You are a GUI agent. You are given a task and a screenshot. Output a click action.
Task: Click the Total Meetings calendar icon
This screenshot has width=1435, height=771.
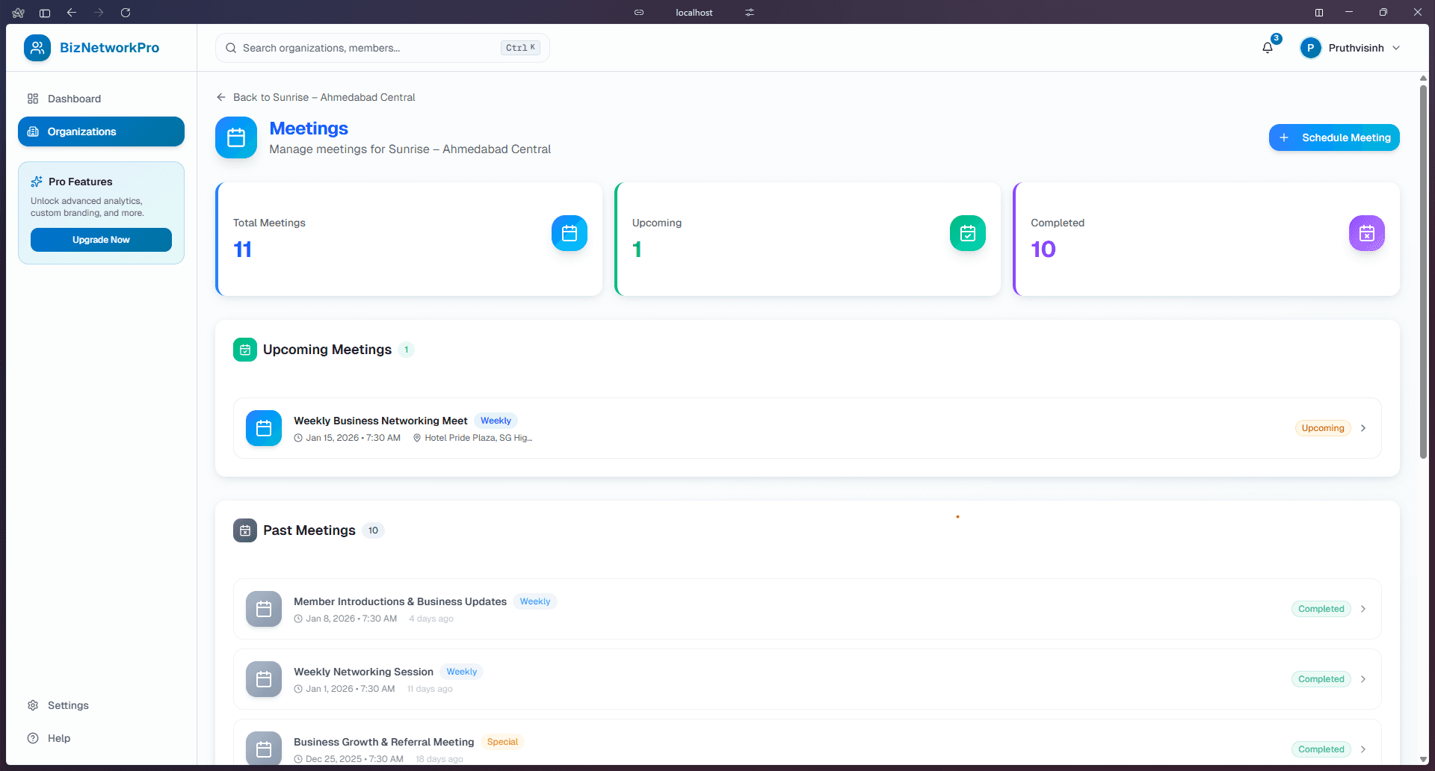tap(569, 233)
